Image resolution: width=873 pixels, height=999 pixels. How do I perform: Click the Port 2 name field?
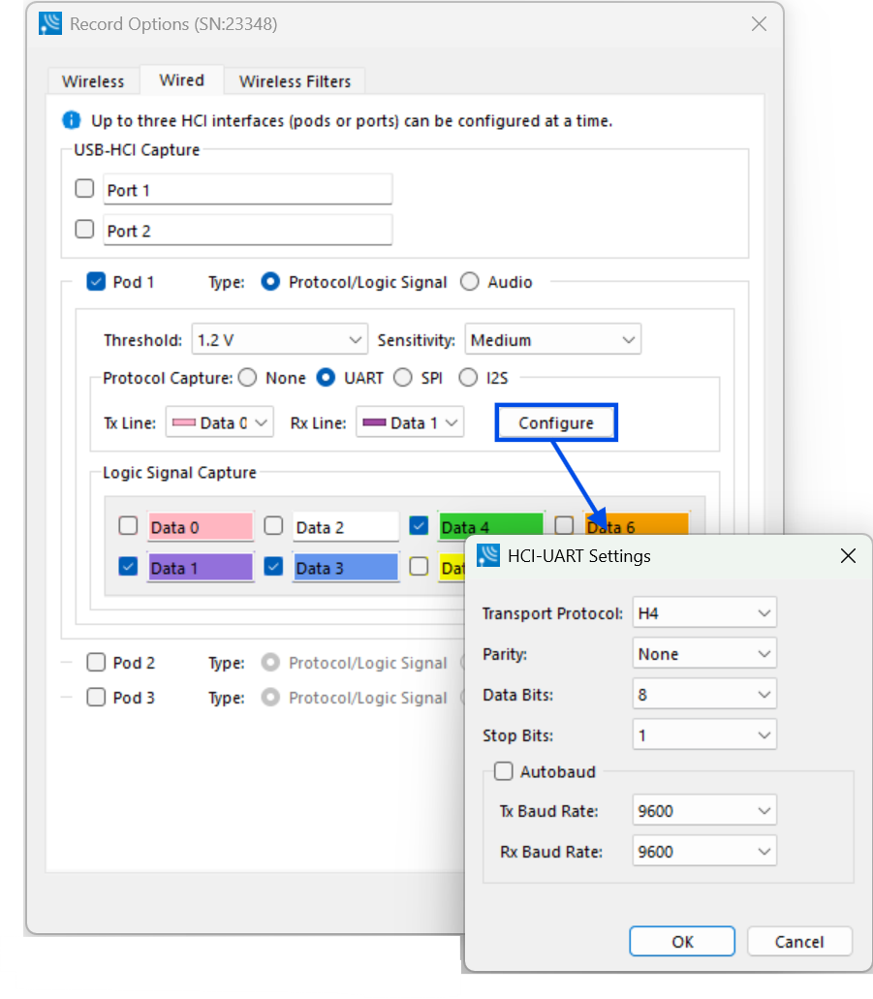point(248,230)
